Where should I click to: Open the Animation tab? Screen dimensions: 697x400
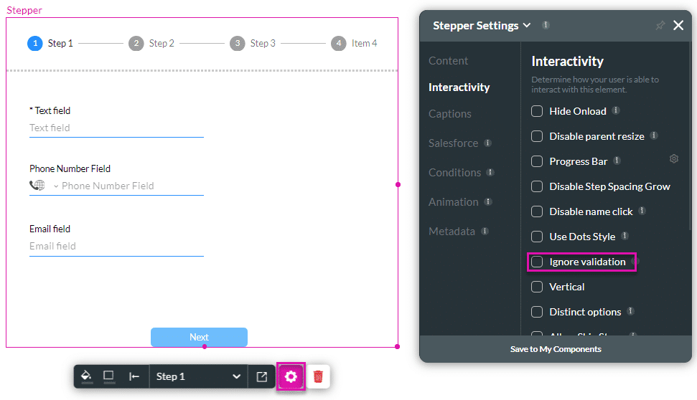pyautogui.click(x=454, y=202)
